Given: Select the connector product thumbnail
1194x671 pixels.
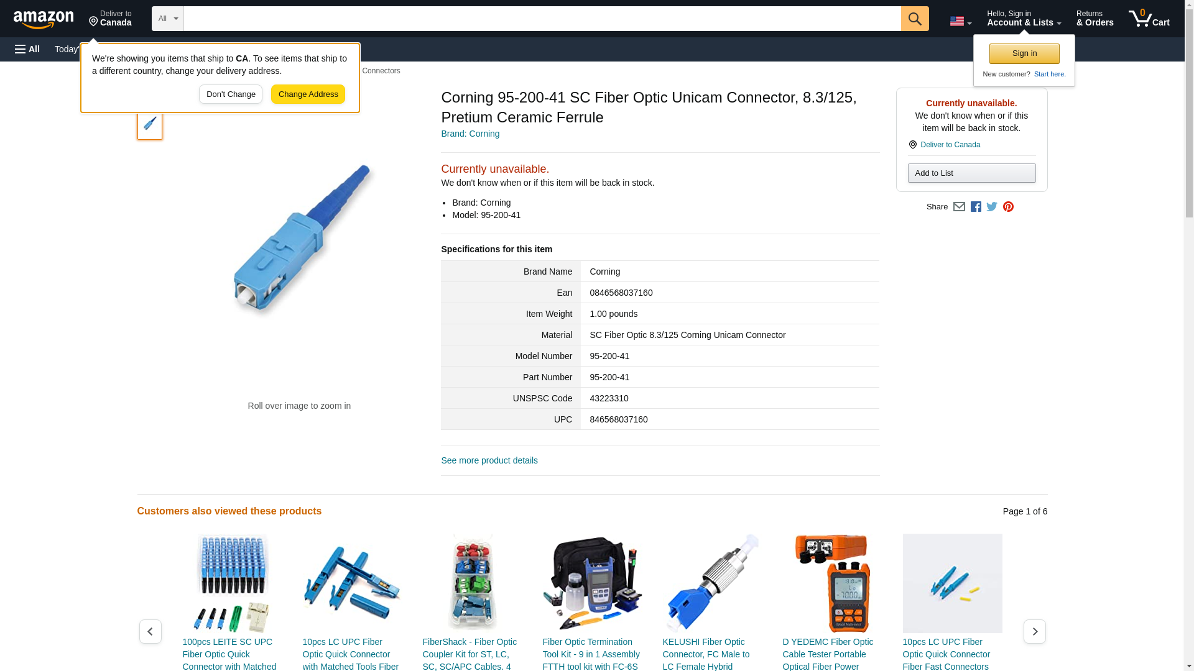Looking at the screenshot, I should [x=150, y=124].
